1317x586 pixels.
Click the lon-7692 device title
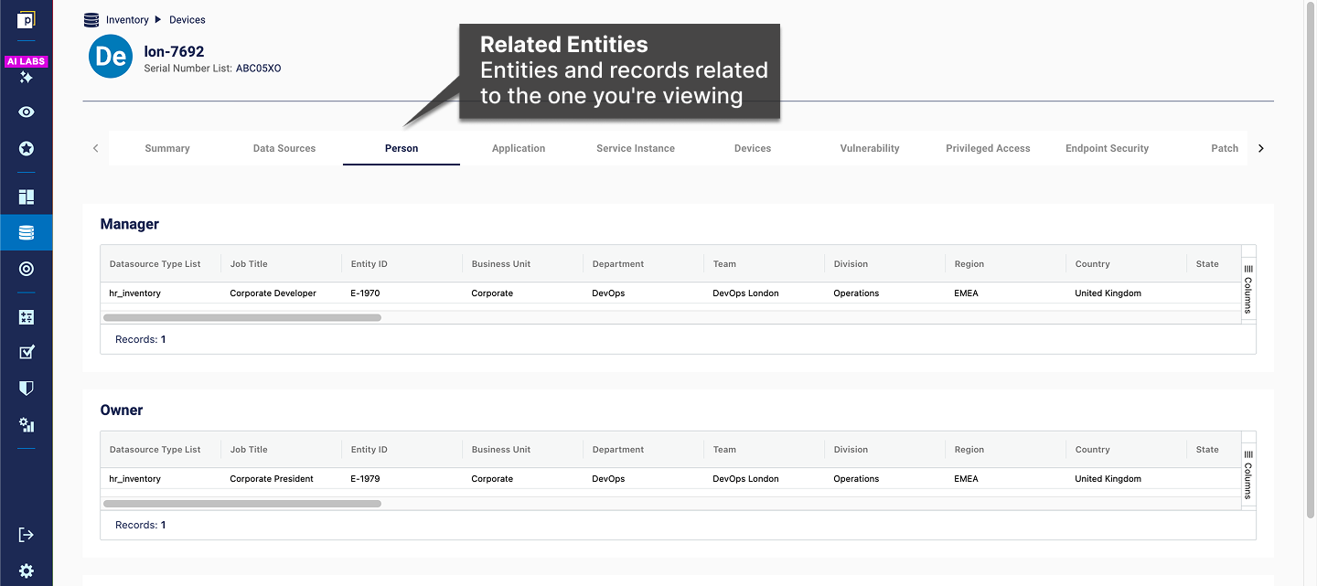(174, 52)
